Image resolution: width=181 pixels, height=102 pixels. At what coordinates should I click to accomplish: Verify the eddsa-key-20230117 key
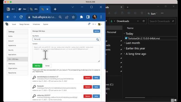click(96, 96)
